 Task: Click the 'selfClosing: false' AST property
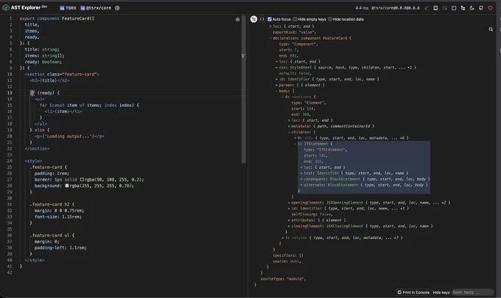pyautogui.click(x=312, y=214)
